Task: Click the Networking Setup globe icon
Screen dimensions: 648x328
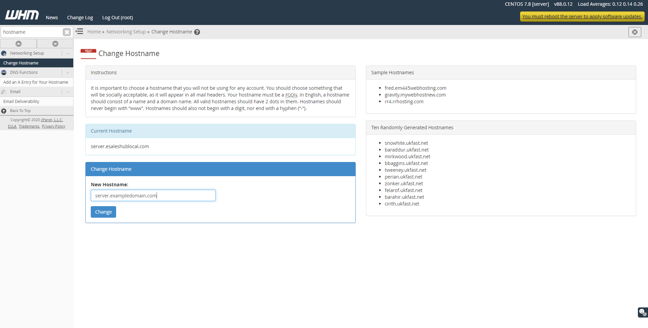Action: coord(4,53)
